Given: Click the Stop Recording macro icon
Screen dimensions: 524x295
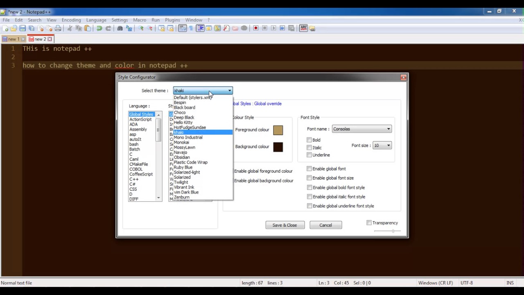Looking at the screenshot, I should coord(265,28).
